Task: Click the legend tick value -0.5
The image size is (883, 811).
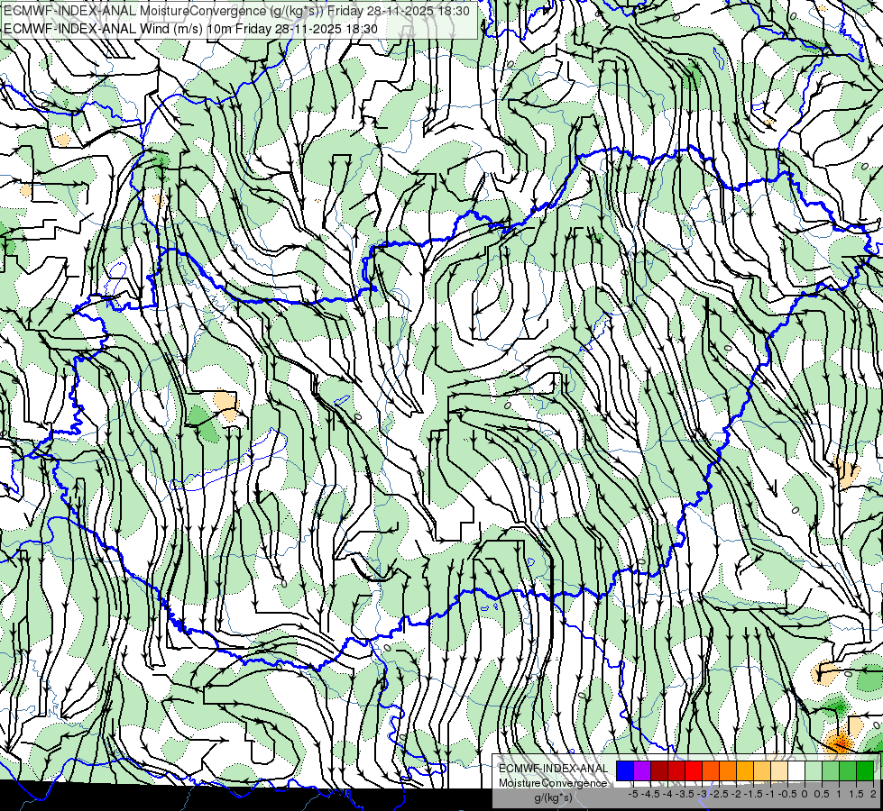Action: [x=787, y=794]
